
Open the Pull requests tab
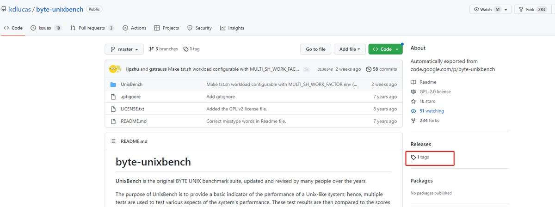[x=92, y=28]
